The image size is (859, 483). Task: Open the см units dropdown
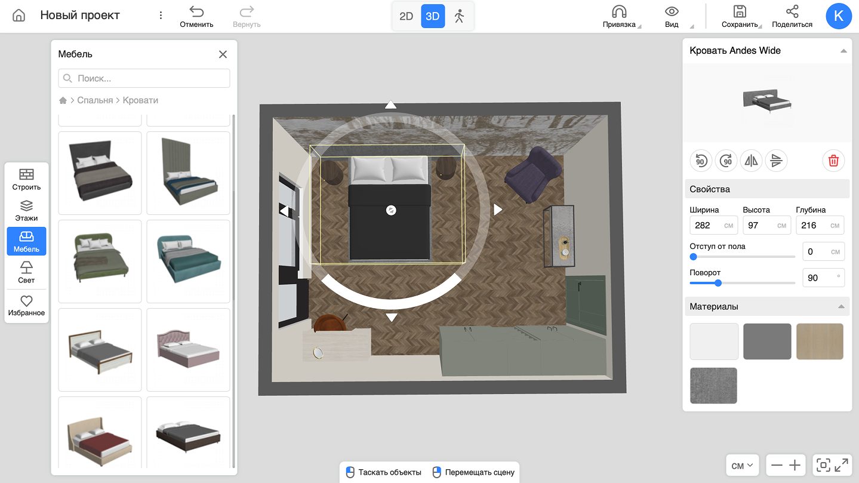tap(742, 466)
